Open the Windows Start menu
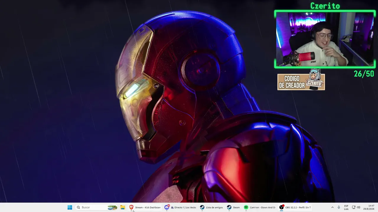Image resolution: width=378 pixels, height=212 pixels. [70, 207]
